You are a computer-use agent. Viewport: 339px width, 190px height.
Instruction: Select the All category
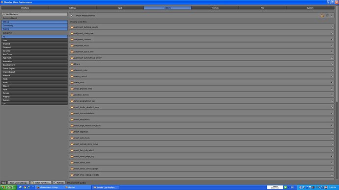(x=34, y=37)
